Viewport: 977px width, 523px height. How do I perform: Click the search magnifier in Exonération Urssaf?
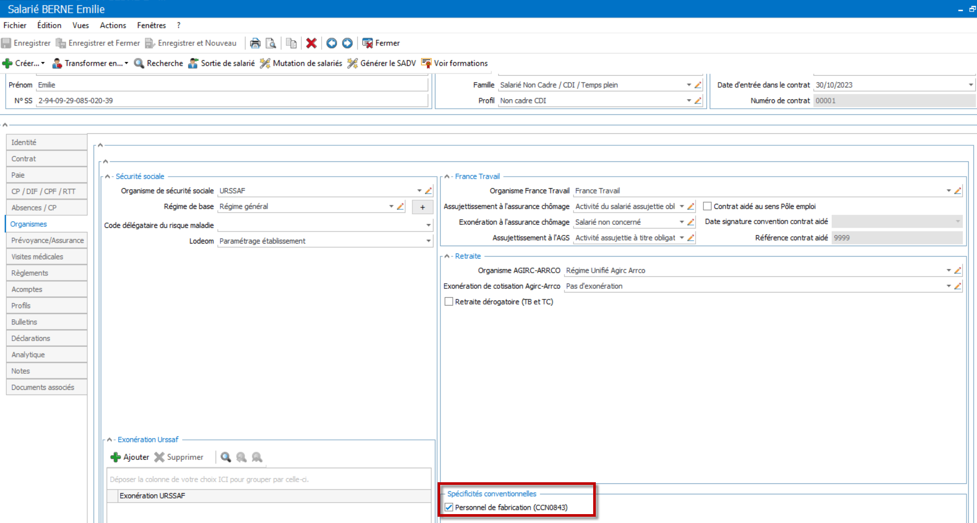[226, 457]
